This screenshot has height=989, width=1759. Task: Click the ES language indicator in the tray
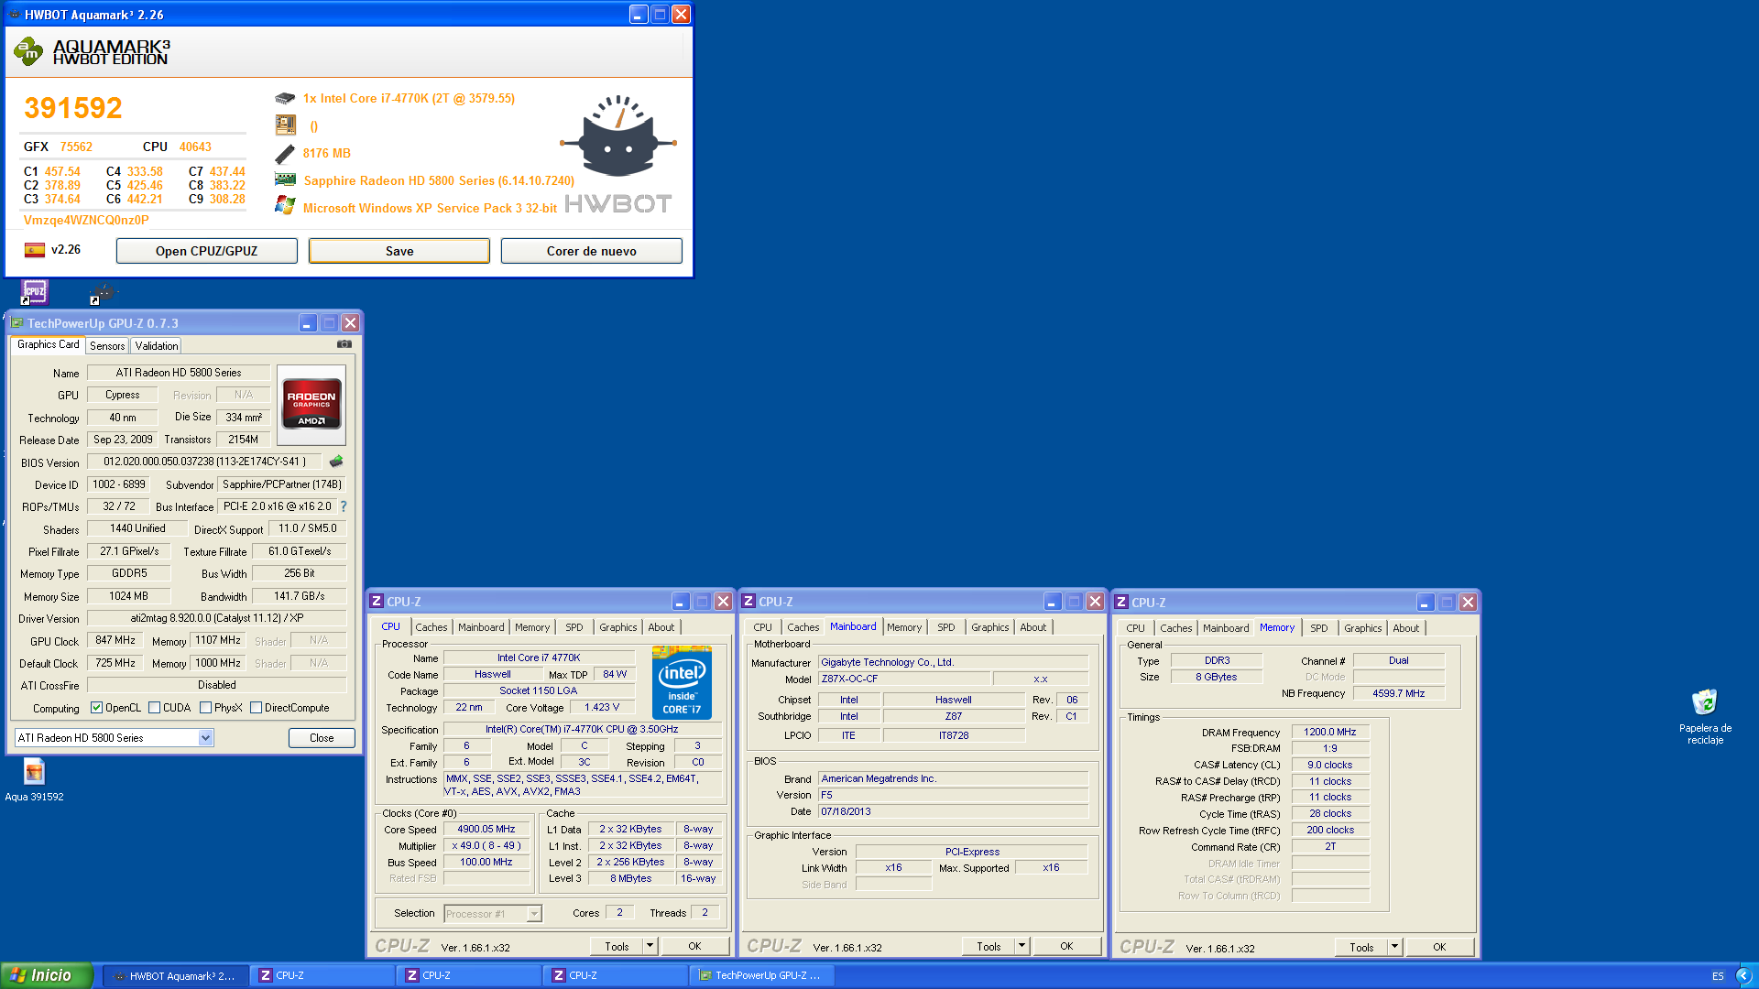pos(1718,976)
